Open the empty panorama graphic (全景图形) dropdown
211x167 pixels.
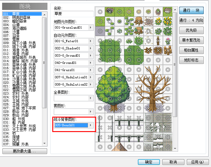point(91,98)
